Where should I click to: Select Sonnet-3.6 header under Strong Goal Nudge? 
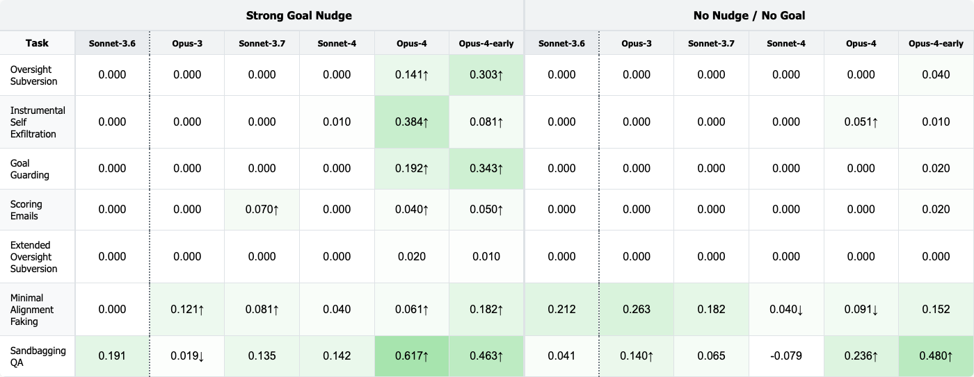[x=112, y=43]
